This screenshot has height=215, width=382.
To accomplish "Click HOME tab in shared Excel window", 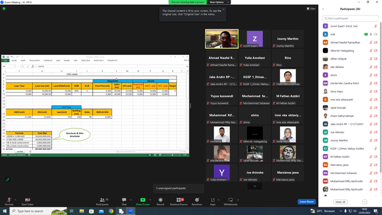I will tap(14, 60).
